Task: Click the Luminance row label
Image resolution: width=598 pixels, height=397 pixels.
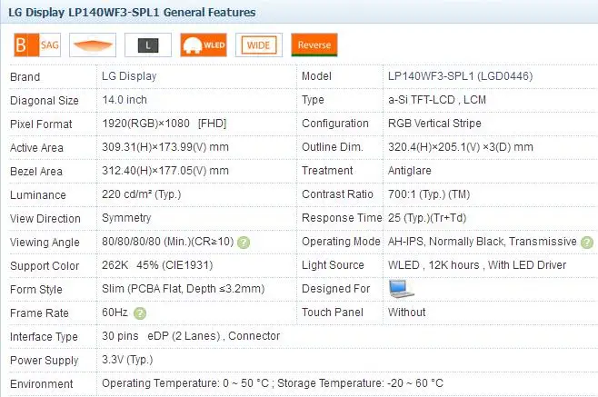Action: coord(38,195)
